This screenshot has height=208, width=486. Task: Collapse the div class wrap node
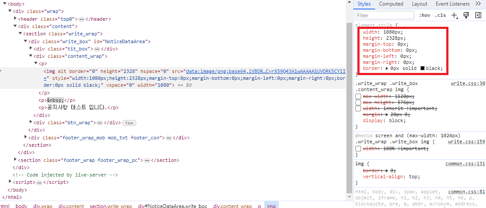[10, 12]
